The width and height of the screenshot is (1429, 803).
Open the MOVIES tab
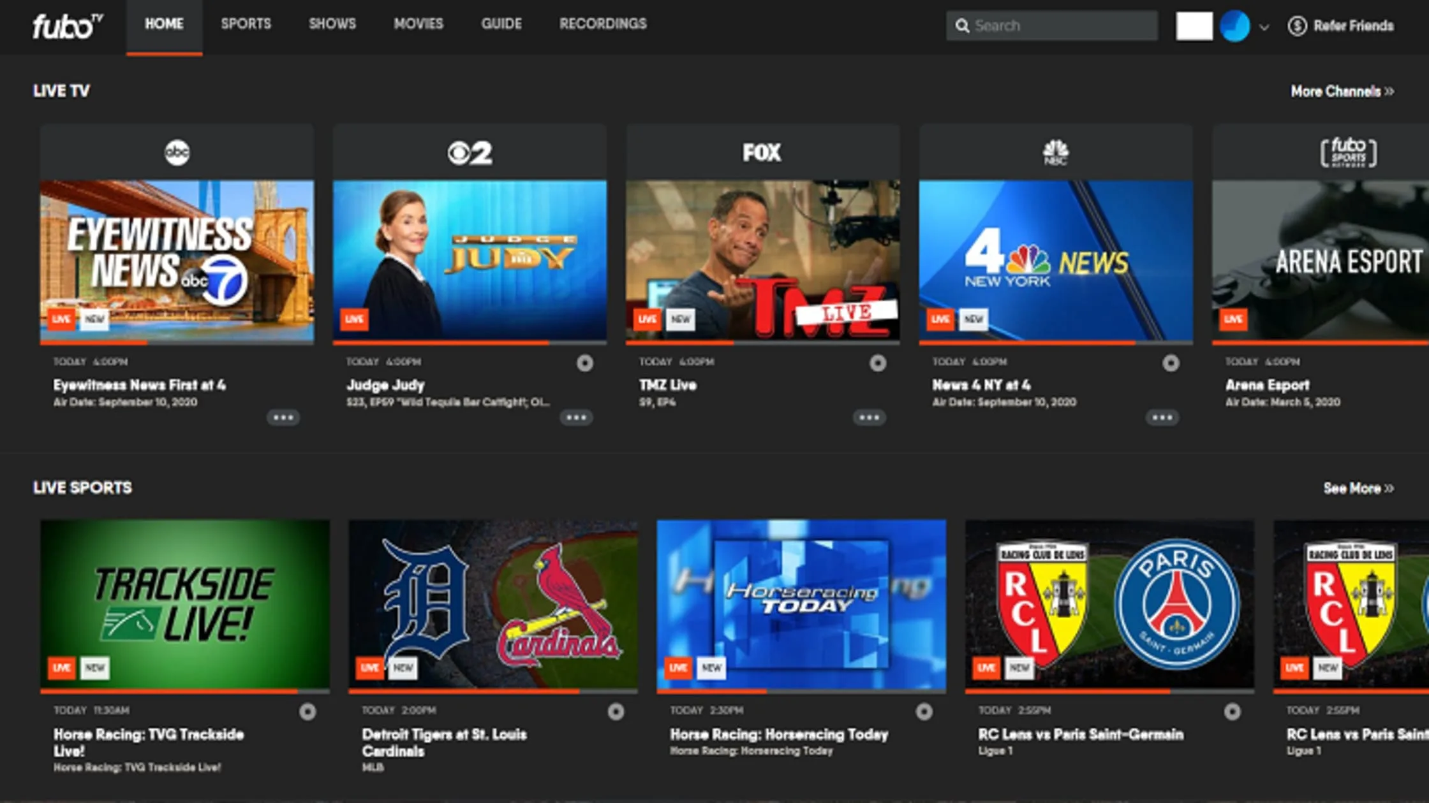(418, 24)
